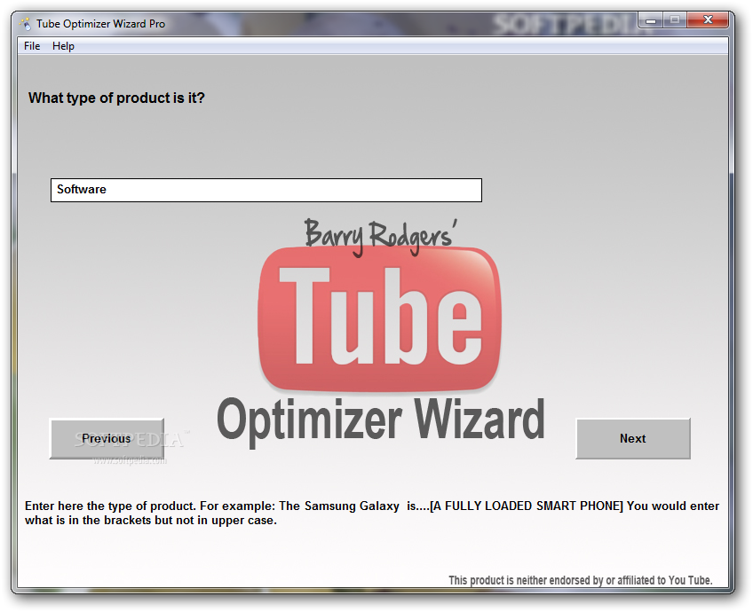The image size is (753, 612).
Task: Open the File menu
Action: click(x=32, y=46)
